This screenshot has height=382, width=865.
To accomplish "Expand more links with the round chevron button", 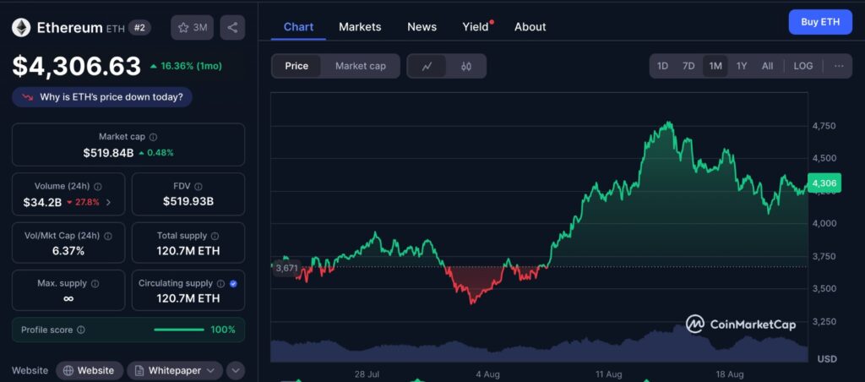I will pos(236,370).
